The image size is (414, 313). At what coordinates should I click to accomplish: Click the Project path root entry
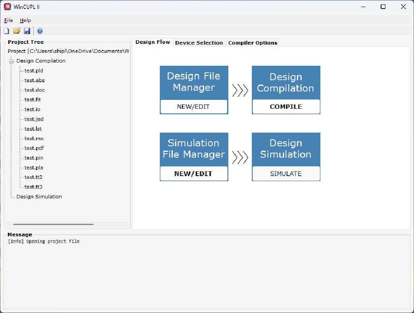pyautogui.click(x=69, y=51)
